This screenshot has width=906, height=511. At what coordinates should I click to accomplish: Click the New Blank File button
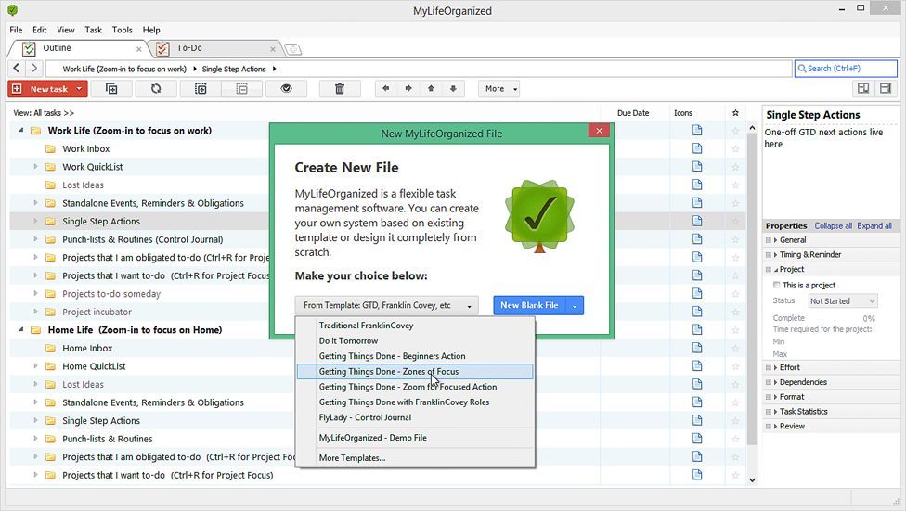coord(529,305)
